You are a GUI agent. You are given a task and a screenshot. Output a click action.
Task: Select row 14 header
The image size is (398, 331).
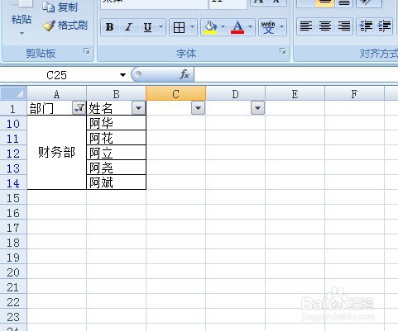tap(13, 183)
